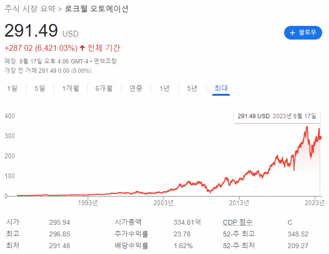
Task: Click the chart tooltip showing 291.49 USD
Action: coord(277,116)
